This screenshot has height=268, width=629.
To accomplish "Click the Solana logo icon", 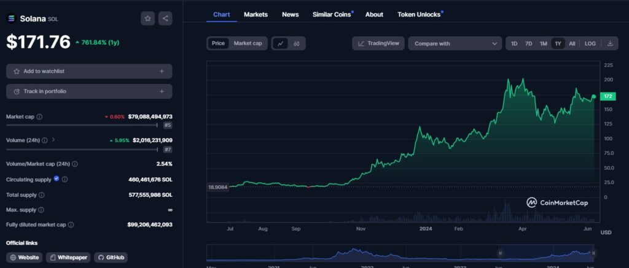I will click(x=11, y=18).
